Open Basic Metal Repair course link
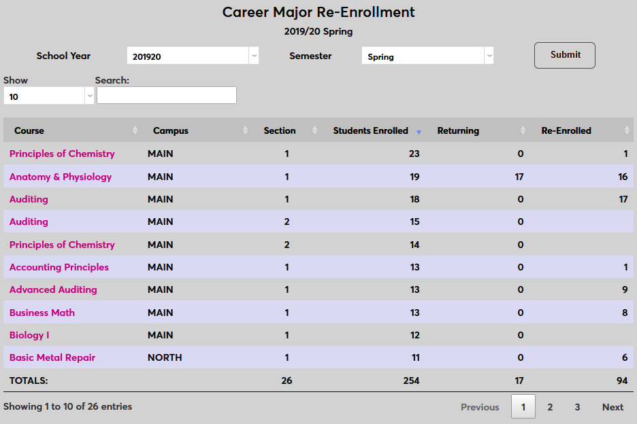637x424 pixels. click(52, 357)
